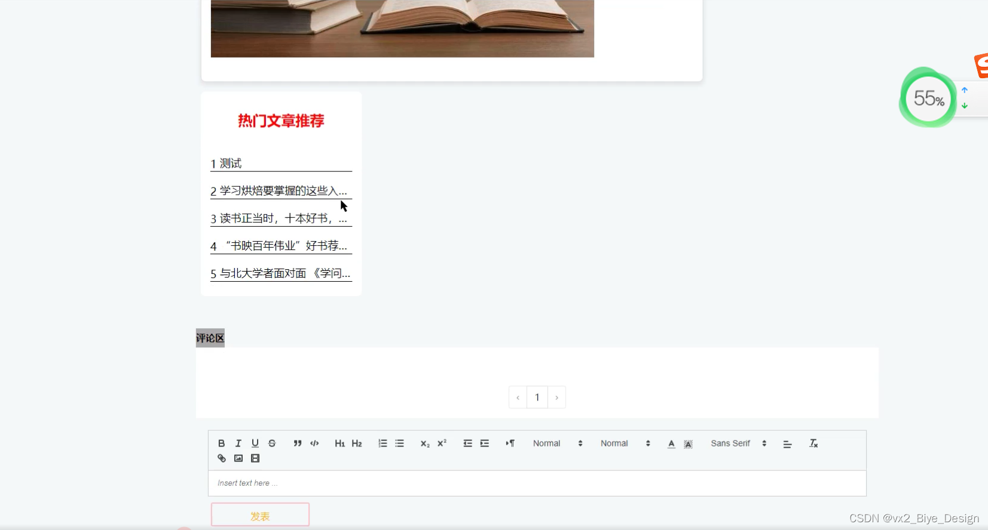Viewport: 988px width, 530px height.
Task: Toggle underline formatting
Action: [255, 443]
